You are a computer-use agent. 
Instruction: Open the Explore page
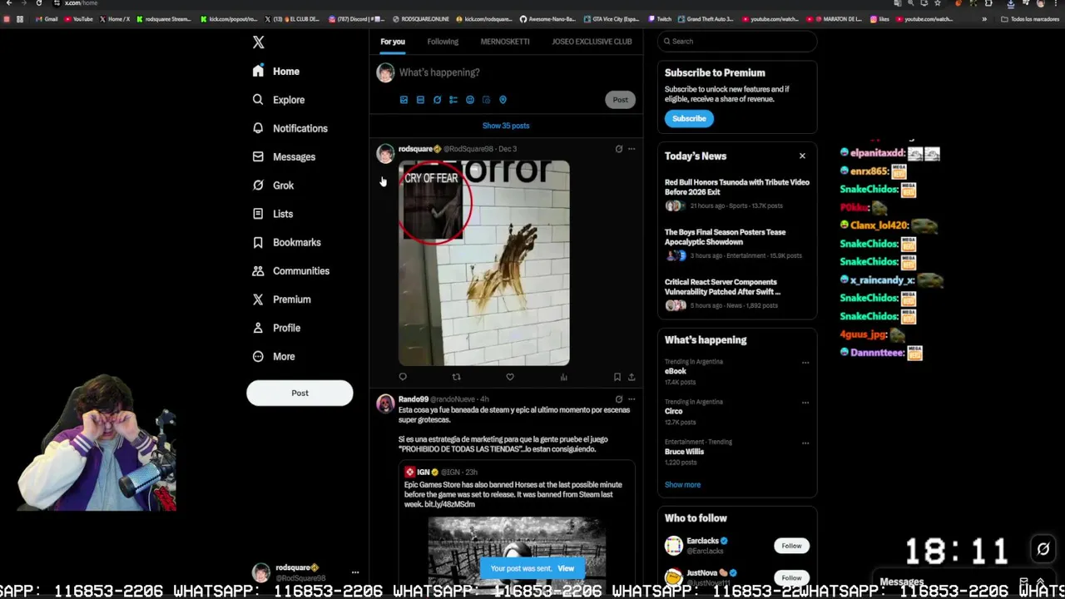279,100
